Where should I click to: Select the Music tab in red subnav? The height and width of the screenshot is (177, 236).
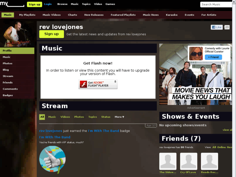[8, 15]
